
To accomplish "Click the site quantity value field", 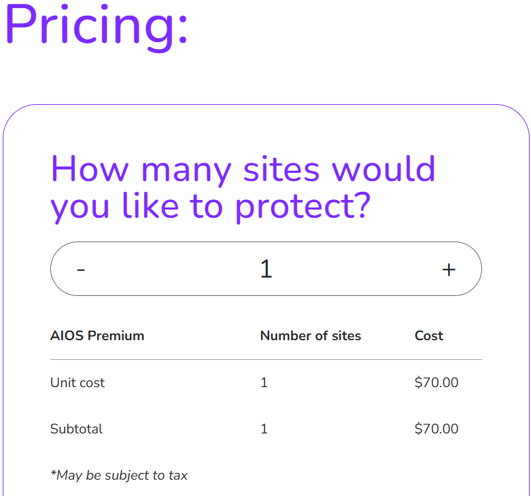I will [x=266, y=269].
